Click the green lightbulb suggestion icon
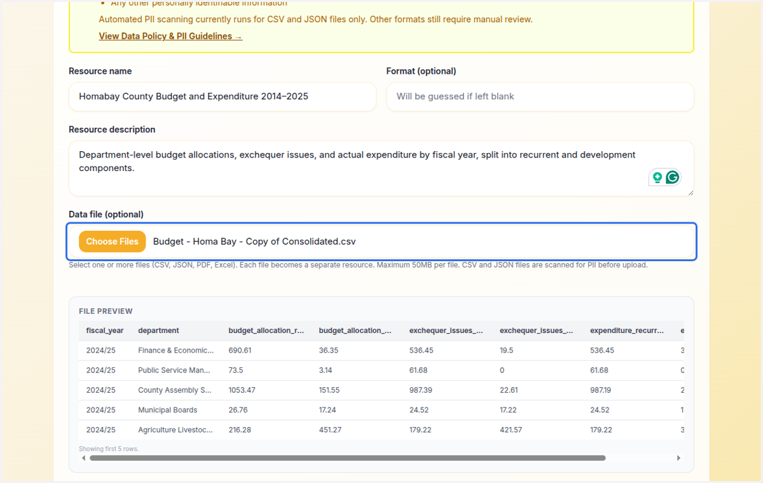 pyautogui.click(x=657, y=177)
